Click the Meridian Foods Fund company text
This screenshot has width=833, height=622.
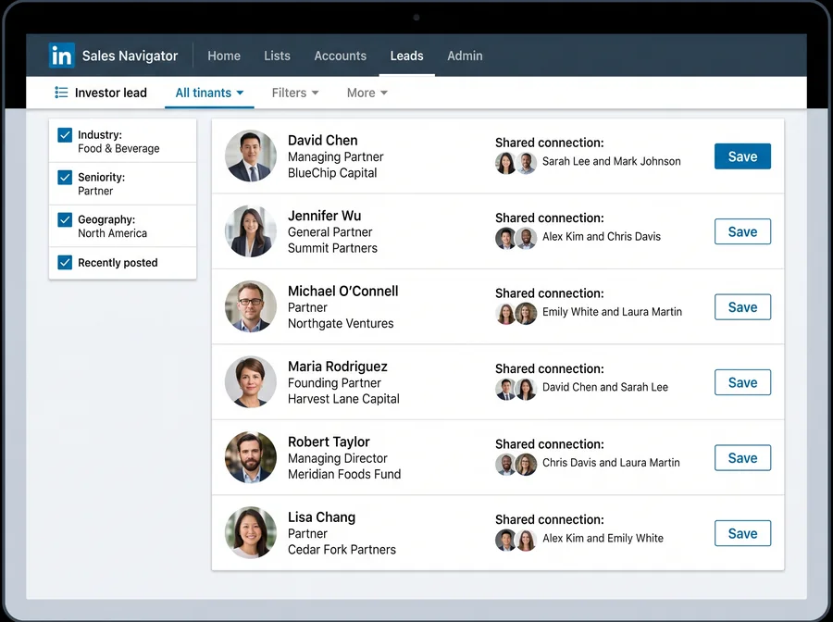pos(344,474)
